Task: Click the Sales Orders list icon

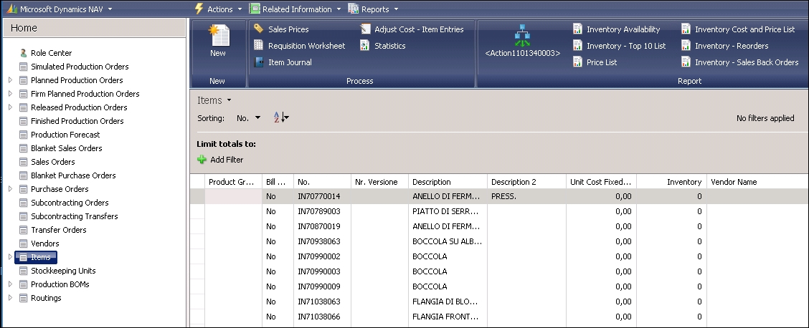Action: point(23,162)
